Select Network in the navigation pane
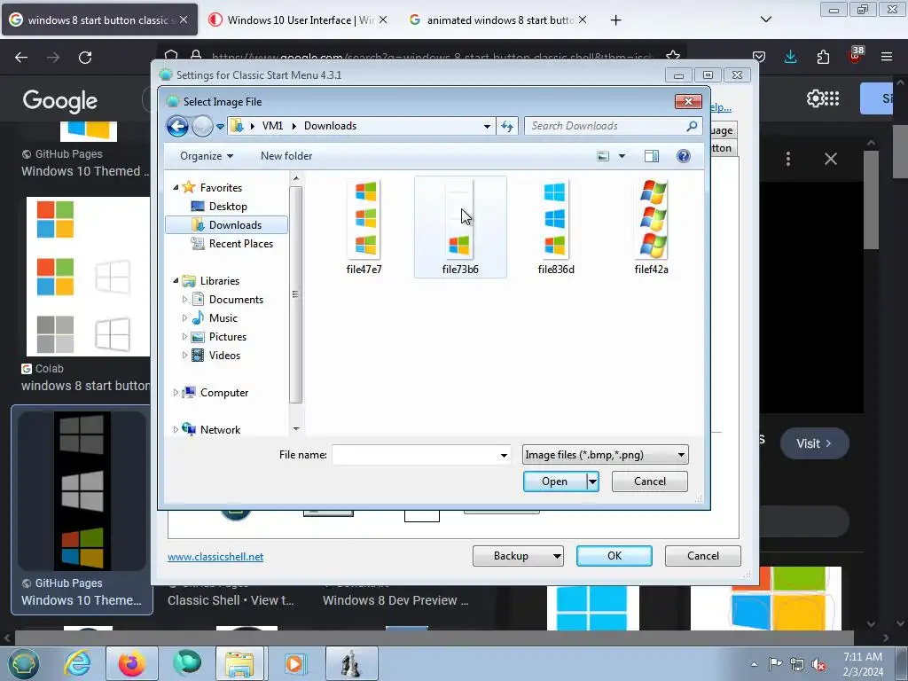 pyautogui.click(x=220, y=430)
